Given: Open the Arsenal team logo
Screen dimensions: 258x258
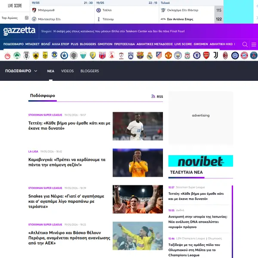Looking at the screenshot, I should point(206,55).
